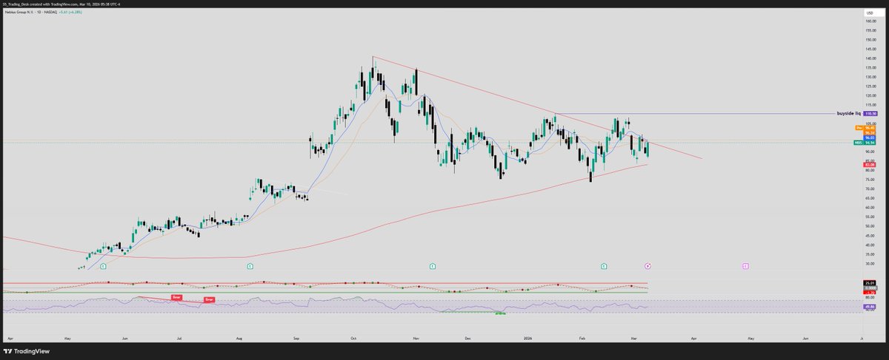Screen dimensions: 889x360
Task: Click the purple 49.86 RSI value label
Action: tap(870, 306)
